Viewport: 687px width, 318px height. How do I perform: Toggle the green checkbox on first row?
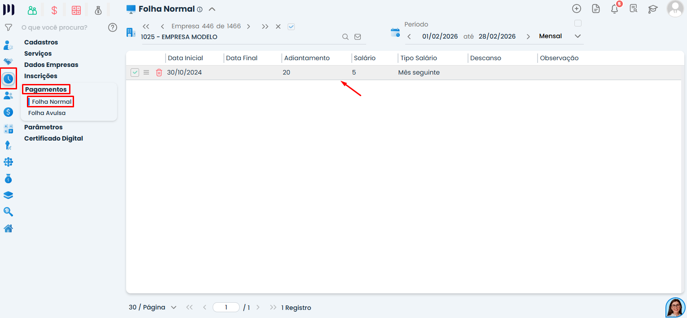tap(135, 72)
